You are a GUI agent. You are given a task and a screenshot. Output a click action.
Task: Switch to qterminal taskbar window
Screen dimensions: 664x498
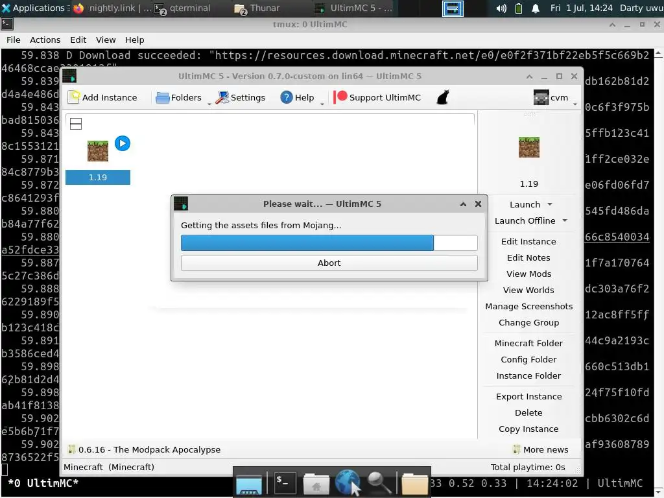pos(183,8)
